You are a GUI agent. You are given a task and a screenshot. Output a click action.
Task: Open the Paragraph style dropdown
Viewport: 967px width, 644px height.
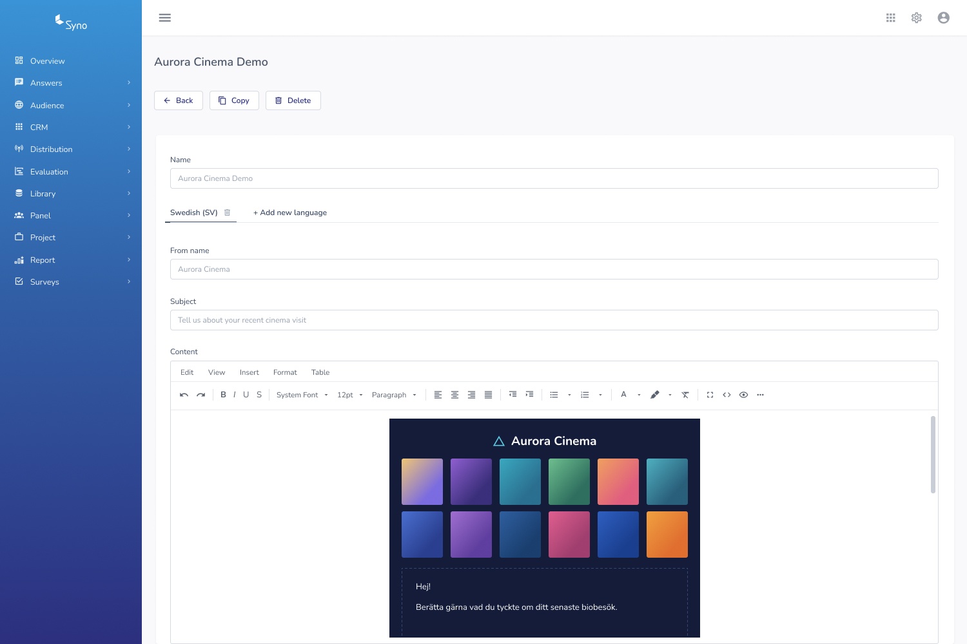click(394, 395)
